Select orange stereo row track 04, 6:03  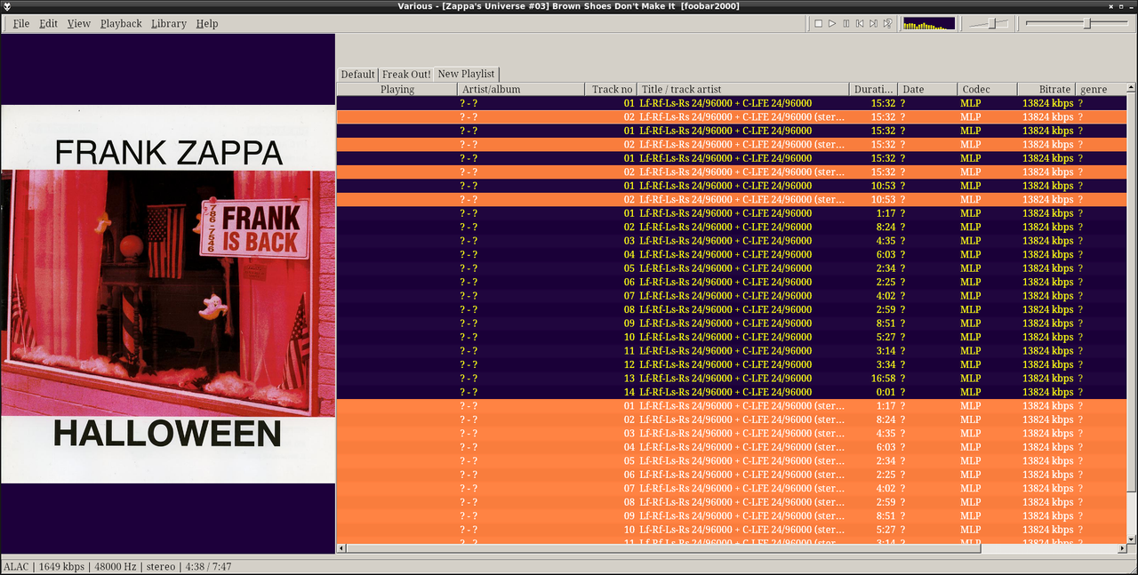coord(732,447)
